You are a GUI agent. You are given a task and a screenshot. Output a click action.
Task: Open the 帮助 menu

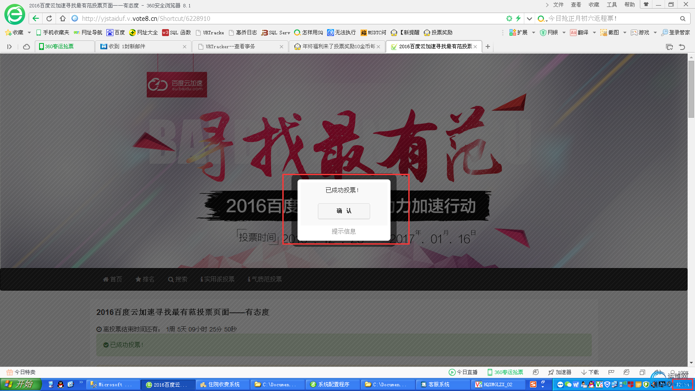629,5
